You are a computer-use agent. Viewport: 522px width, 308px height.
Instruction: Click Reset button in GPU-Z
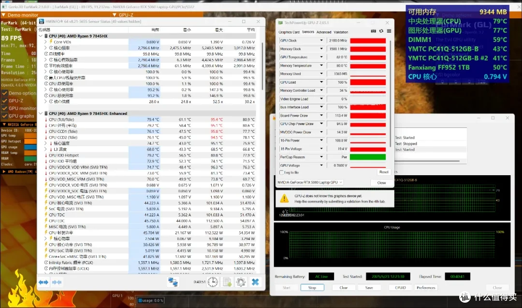(x=383, y=172)
